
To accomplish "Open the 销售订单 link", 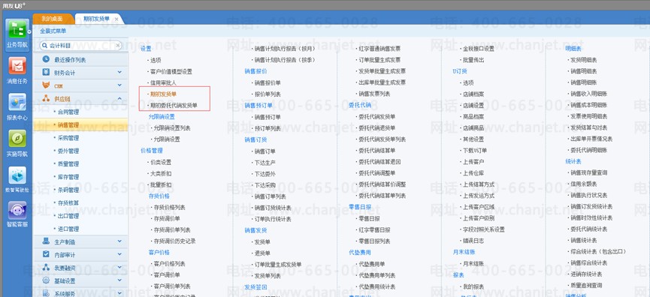I will pos(265,151).
